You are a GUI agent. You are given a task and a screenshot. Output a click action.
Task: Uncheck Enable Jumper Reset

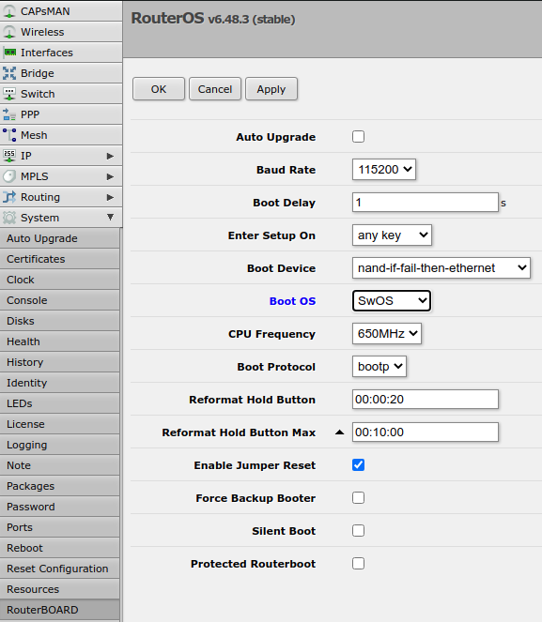coord(358,465)
